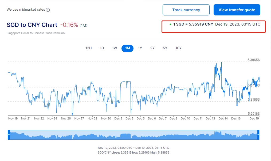This screenshot has height=161, width=271.
Task: Click the midmarket rates info icon
Action: point(48,10)
